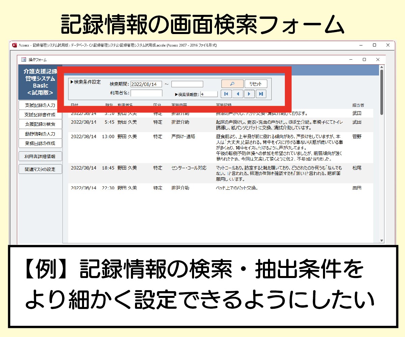Image resolution: width=405 pixels, height=337 pixels.
Task: Click the 介護支援記録管理システム title panel
Action: pos(40,82)
